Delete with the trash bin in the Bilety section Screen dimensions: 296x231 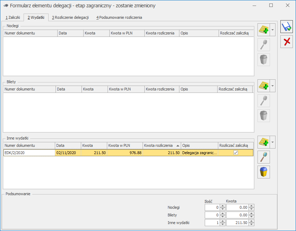(x=264, y=115)
